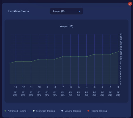Click the data point at week -5
This screenshot has width=133, height=118.
(x=78, y=57)
